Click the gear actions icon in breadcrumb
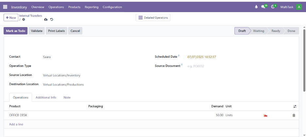 pos(24,20)
